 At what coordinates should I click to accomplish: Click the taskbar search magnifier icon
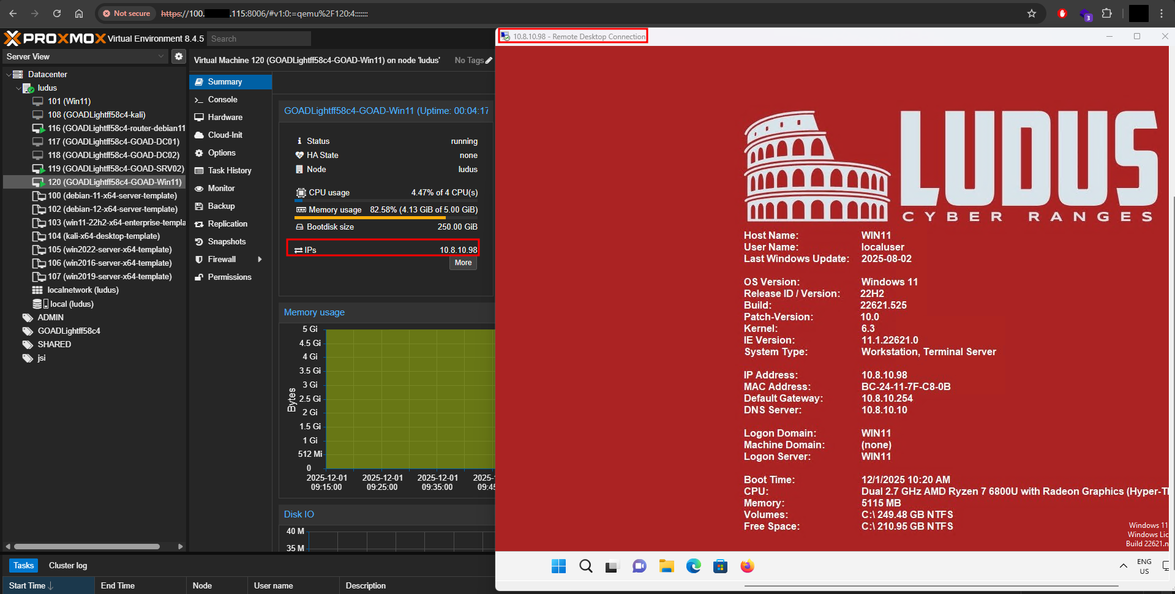click(x=585, y=566)
